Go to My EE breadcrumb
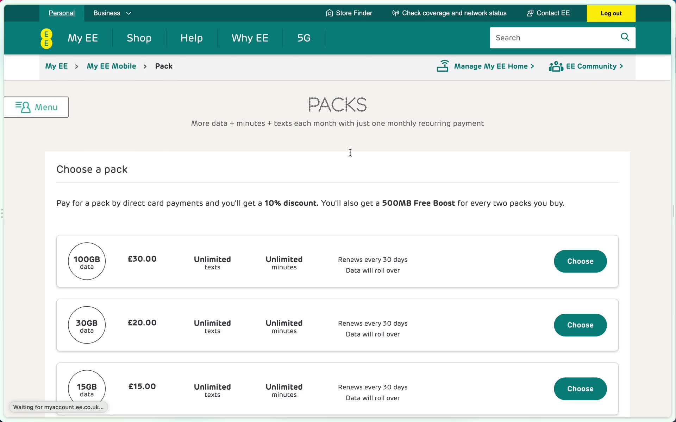The width and height of the screenshot is (676, 422). (56, 66)
